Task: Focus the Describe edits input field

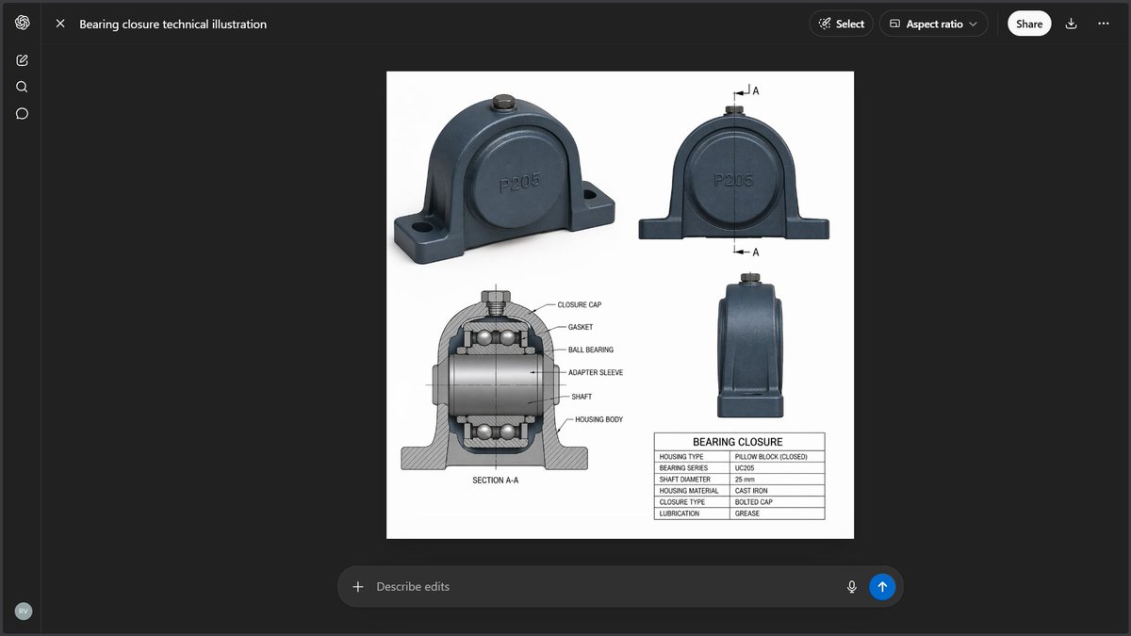Action: point(603,586)
